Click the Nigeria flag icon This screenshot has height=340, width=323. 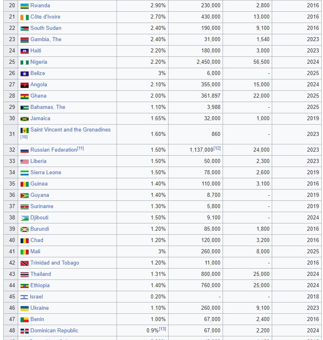pyautogui.click(x=25, y=62)
